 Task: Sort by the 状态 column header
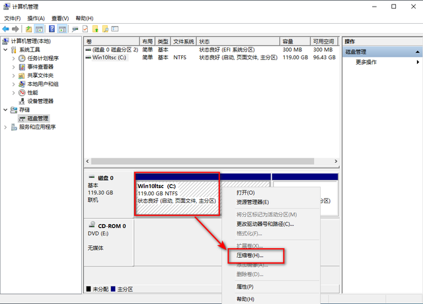238,42
